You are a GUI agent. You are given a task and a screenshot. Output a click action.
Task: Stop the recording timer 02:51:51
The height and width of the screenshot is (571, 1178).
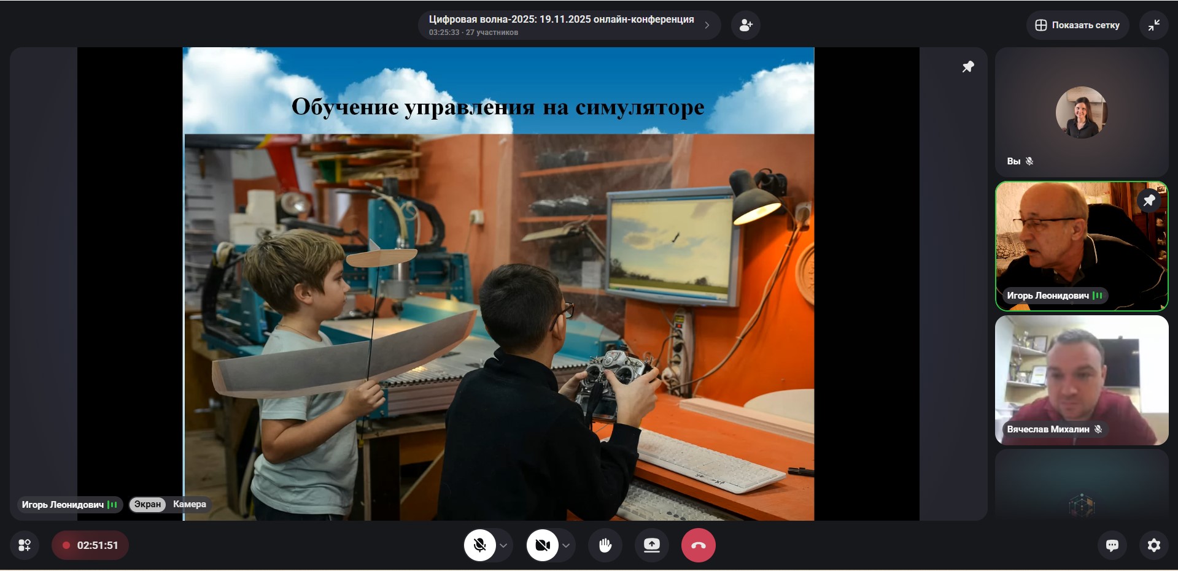tap(90, 545)
